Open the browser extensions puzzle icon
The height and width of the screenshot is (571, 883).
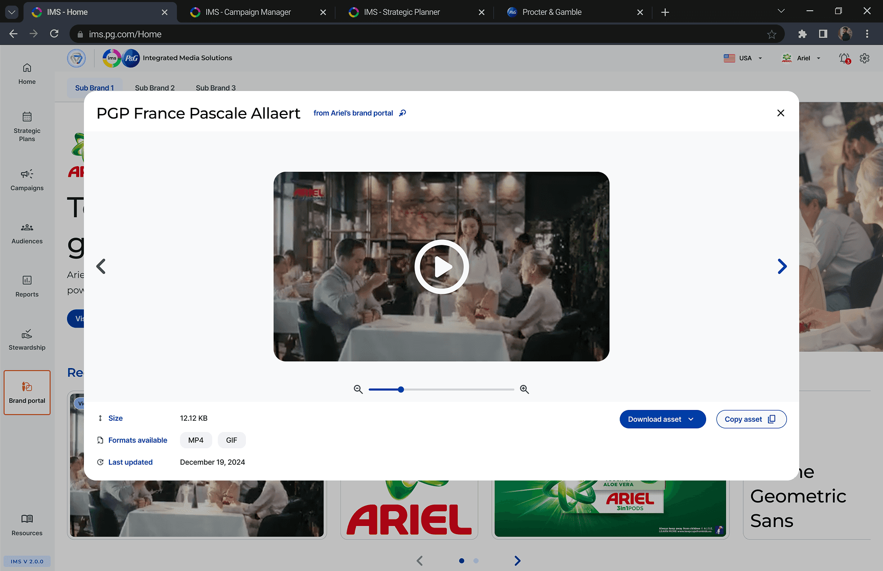pyautogui.click(x=802, y=34)
